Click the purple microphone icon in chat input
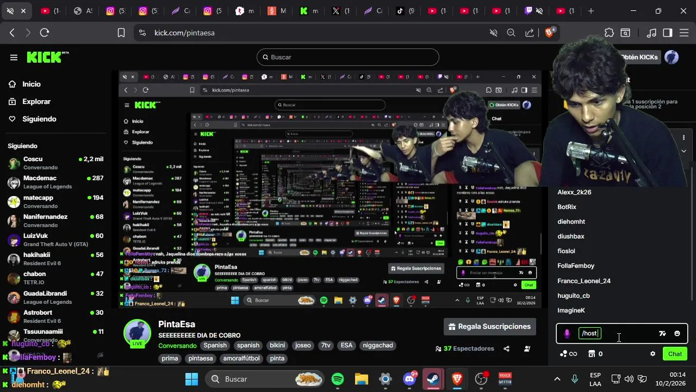 [x=567, y=333]
